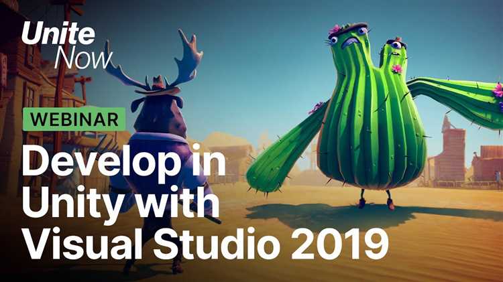503x282 pixels.
Task: Click the green WEBINAR badge
Action: click(74, 119)
